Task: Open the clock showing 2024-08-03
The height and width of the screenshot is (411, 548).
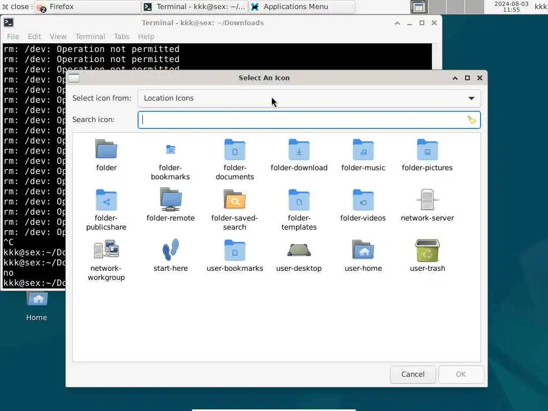Action: pyautogui.click(x=511, y=6)
